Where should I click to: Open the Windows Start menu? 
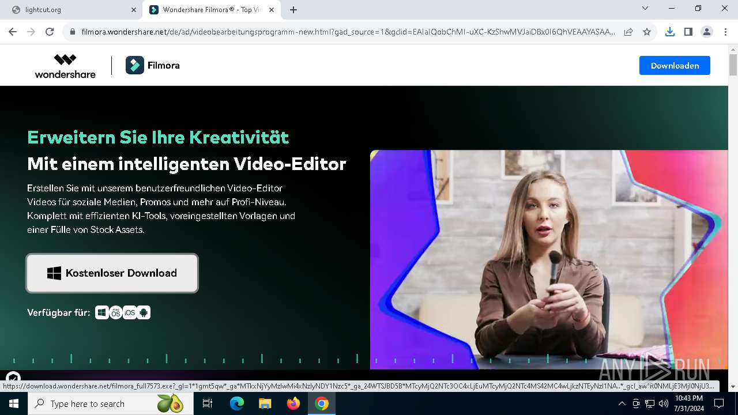tap(14, 403)
